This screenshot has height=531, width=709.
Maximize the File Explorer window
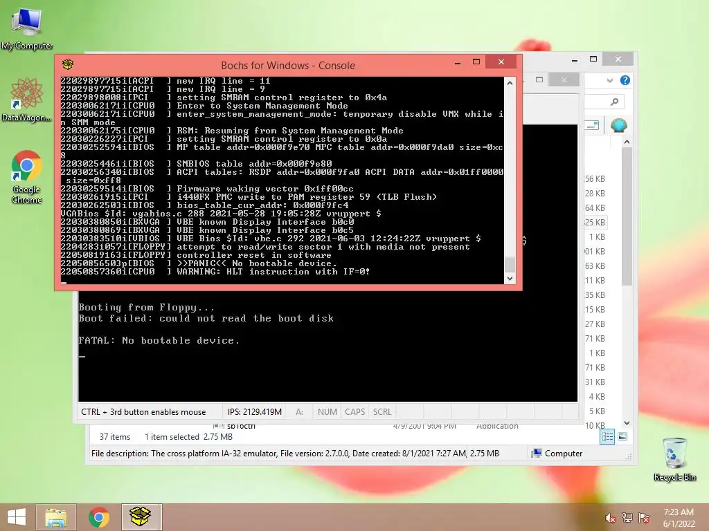point(593,59)
